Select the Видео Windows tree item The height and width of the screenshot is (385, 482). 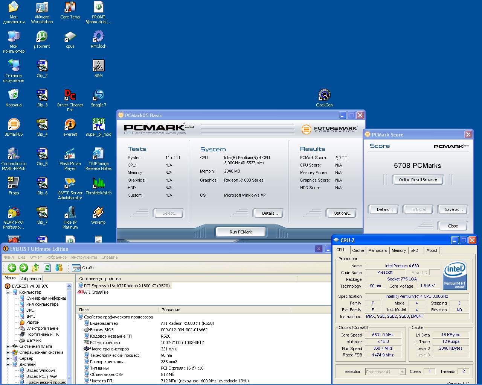[37, 370]
